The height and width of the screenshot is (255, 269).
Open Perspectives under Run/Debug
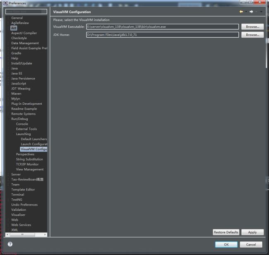25,154
